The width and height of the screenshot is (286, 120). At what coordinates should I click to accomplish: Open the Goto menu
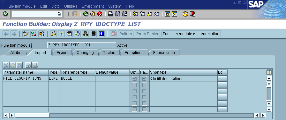click(56, 6)
